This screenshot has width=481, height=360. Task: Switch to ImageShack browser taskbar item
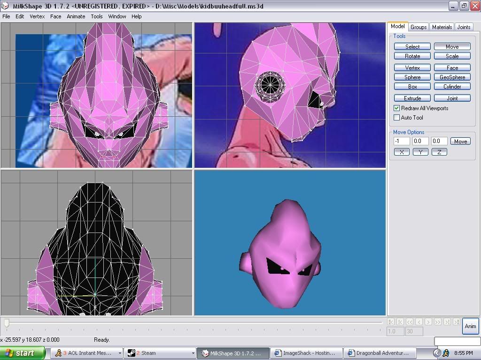pos(306,353)
